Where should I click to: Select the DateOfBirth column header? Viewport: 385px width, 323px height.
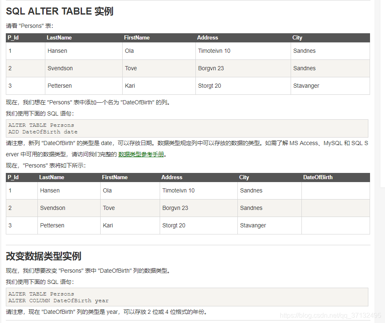[x=318, y=177]
